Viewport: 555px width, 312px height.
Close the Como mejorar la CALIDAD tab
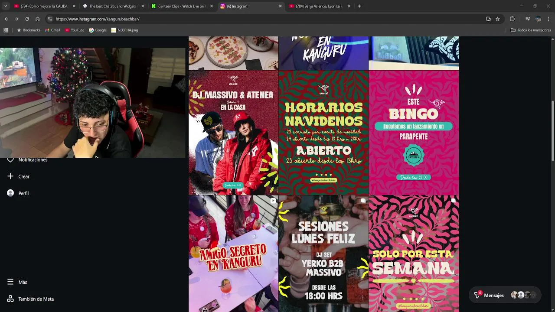pos(74,6)
